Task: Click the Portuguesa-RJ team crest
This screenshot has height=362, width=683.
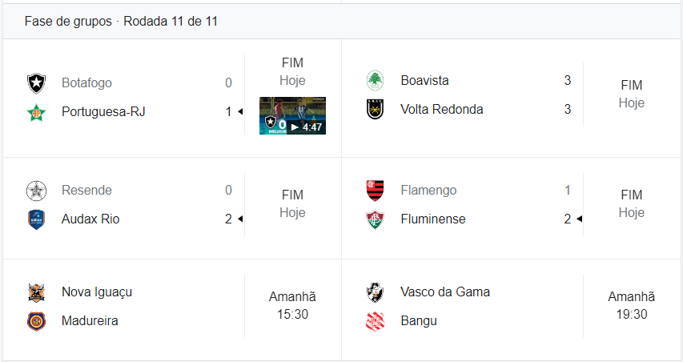Action: pos(36,111)
